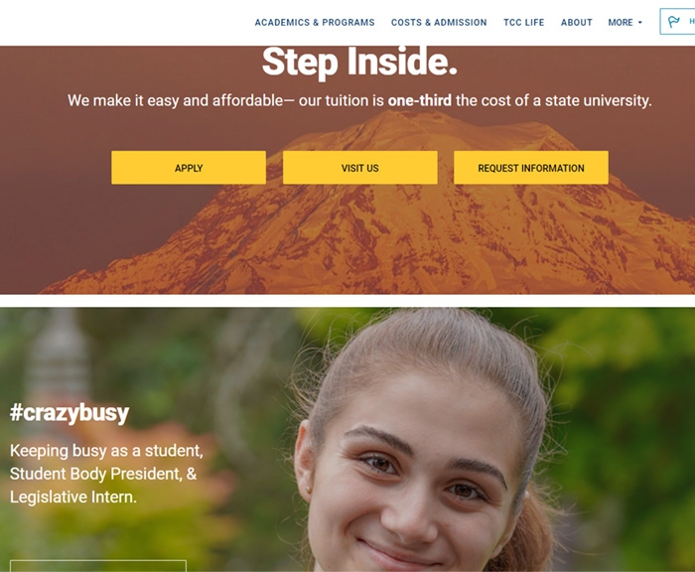695x572 pixels.
Task: Open the Academics & Programs menu
Action: [x=315, y=22]
